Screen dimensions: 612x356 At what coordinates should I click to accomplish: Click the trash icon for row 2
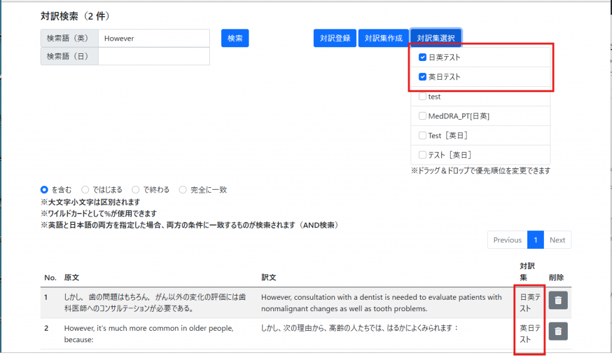click(x=558, y=331)
